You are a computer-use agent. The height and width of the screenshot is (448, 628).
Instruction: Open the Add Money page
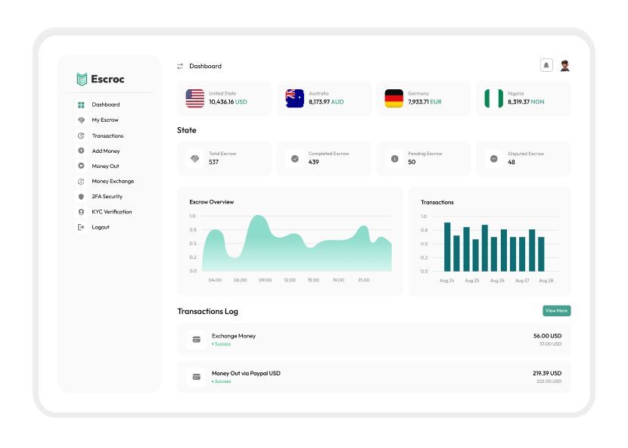pyautogui.click(x=106, y=151)
